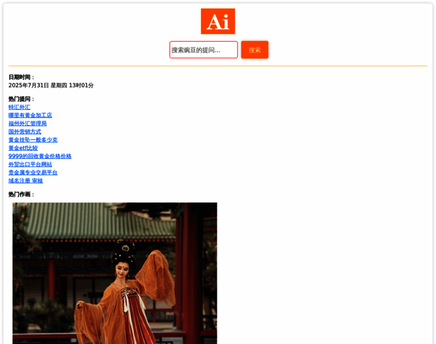Click the 热门提问 section heading
Viewport: 436px width, 344px height.
(22, 99)
